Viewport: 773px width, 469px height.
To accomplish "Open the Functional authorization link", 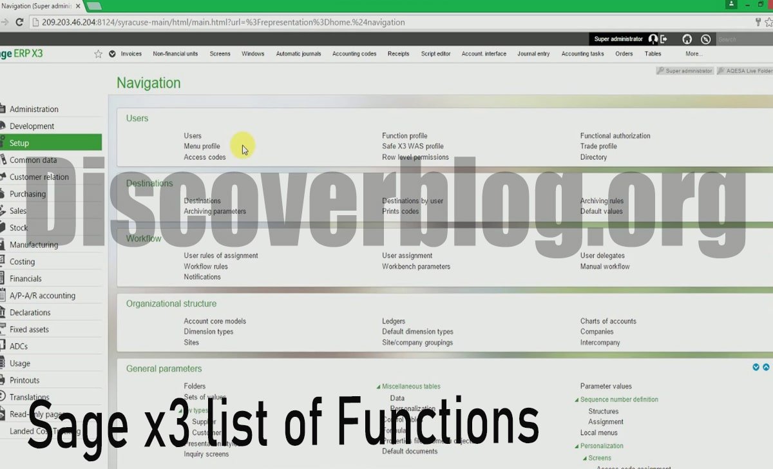I will click(615, 136).
